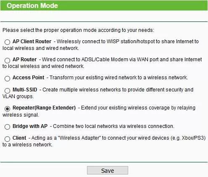The width and height of the screenshot is (208, 177).
Task: Select the AP Client Router radio button
Action: pos(7,42)
